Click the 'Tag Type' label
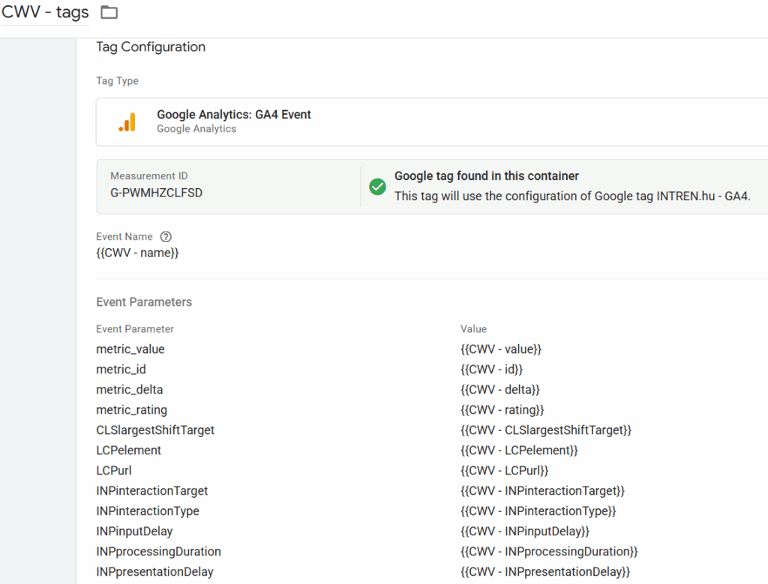This screenshot has height=584, width=768. point(117,81)
